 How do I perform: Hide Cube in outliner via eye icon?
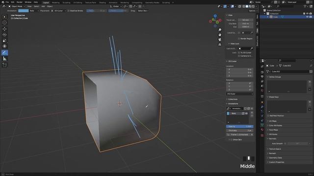[307, 17]
